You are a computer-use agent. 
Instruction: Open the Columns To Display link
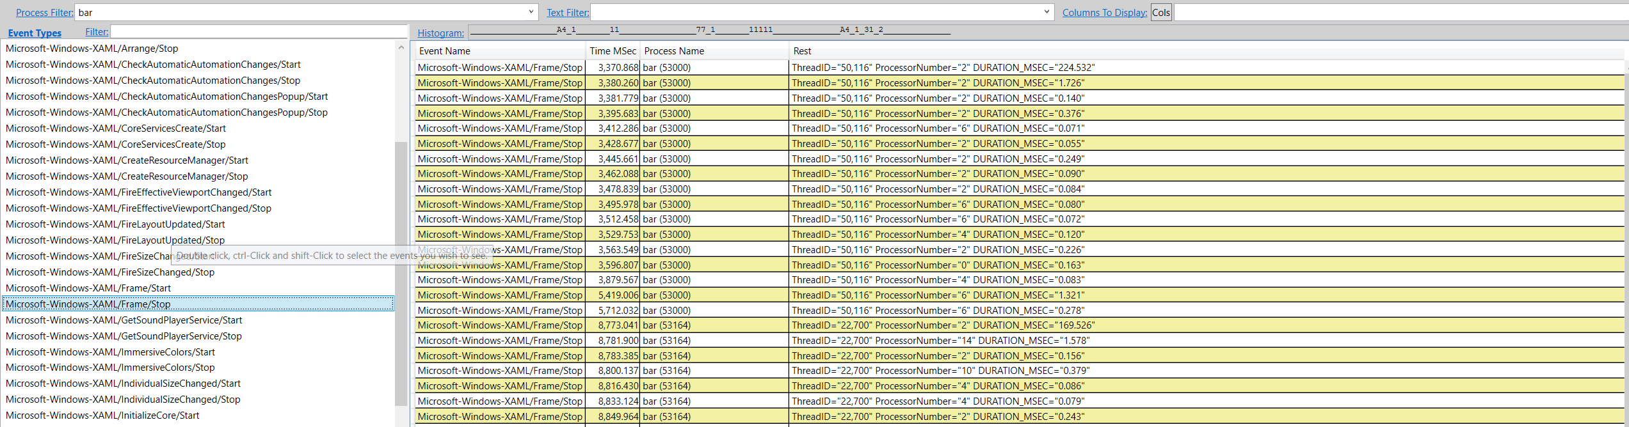pos(1105,13)
